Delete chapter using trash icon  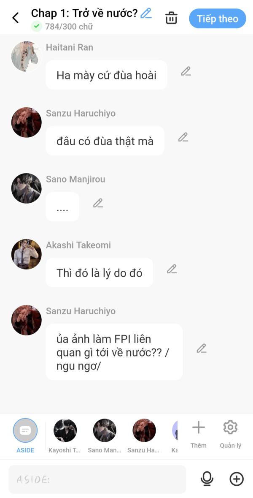[171, 18]
